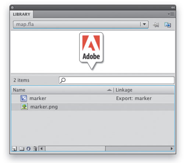Image resolution: width=184 pixels, height=163 pixels.
Task: Click the New Symbol icon
Action: point(14,149)
